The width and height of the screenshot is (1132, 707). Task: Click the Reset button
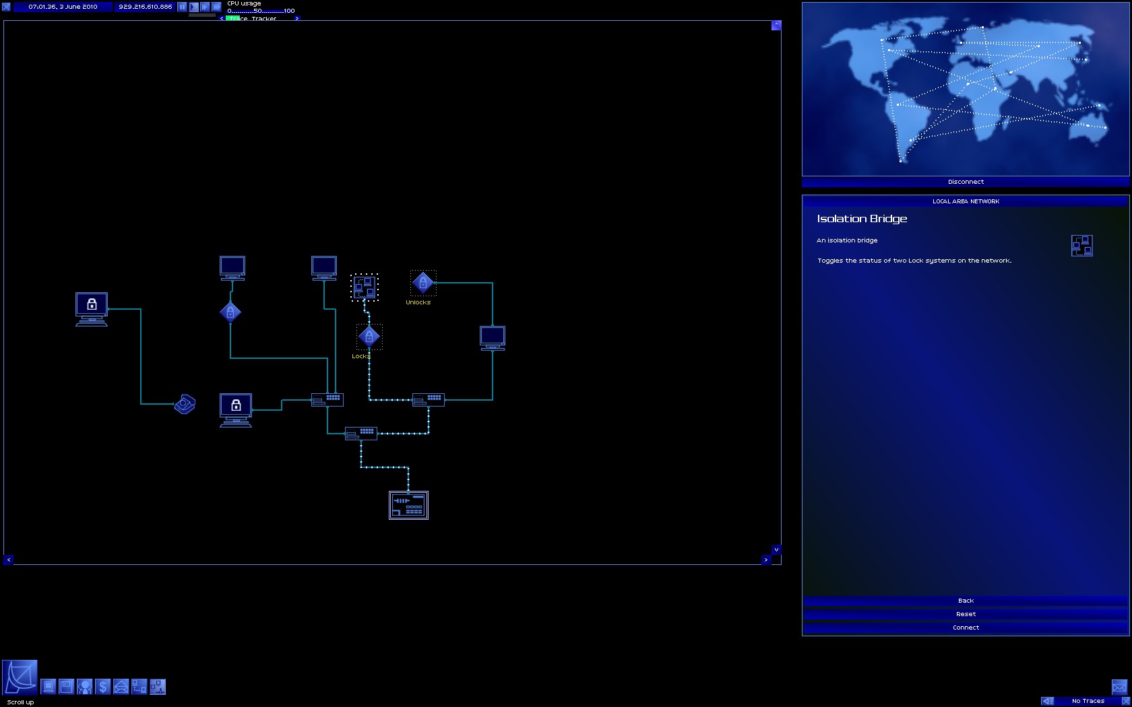coord(966,614)
